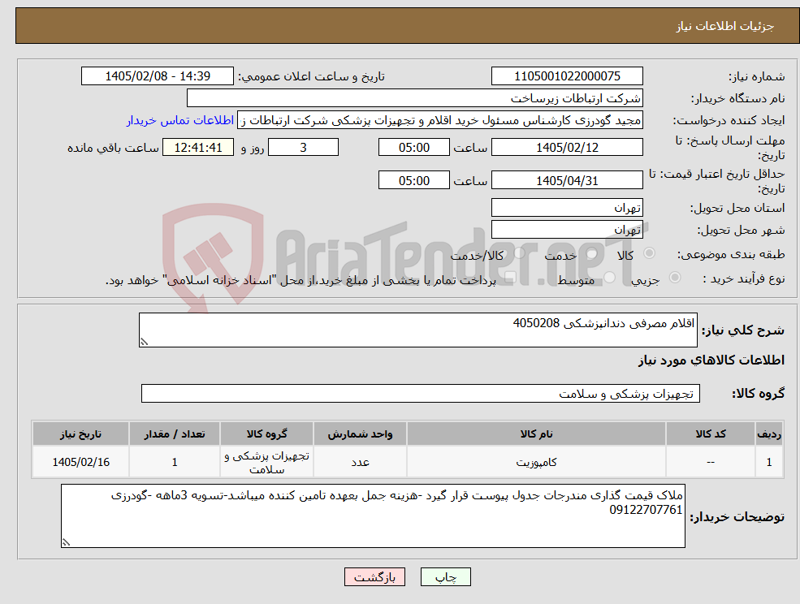Image resolution: width=800 pixels, height=604 pixels.
Task: Click the 1405/02/16 need date cell
Action: click(80, 462)
